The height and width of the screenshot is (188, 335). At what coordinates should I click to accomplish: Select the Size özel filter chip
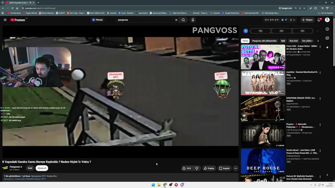(x=293, y=41)
